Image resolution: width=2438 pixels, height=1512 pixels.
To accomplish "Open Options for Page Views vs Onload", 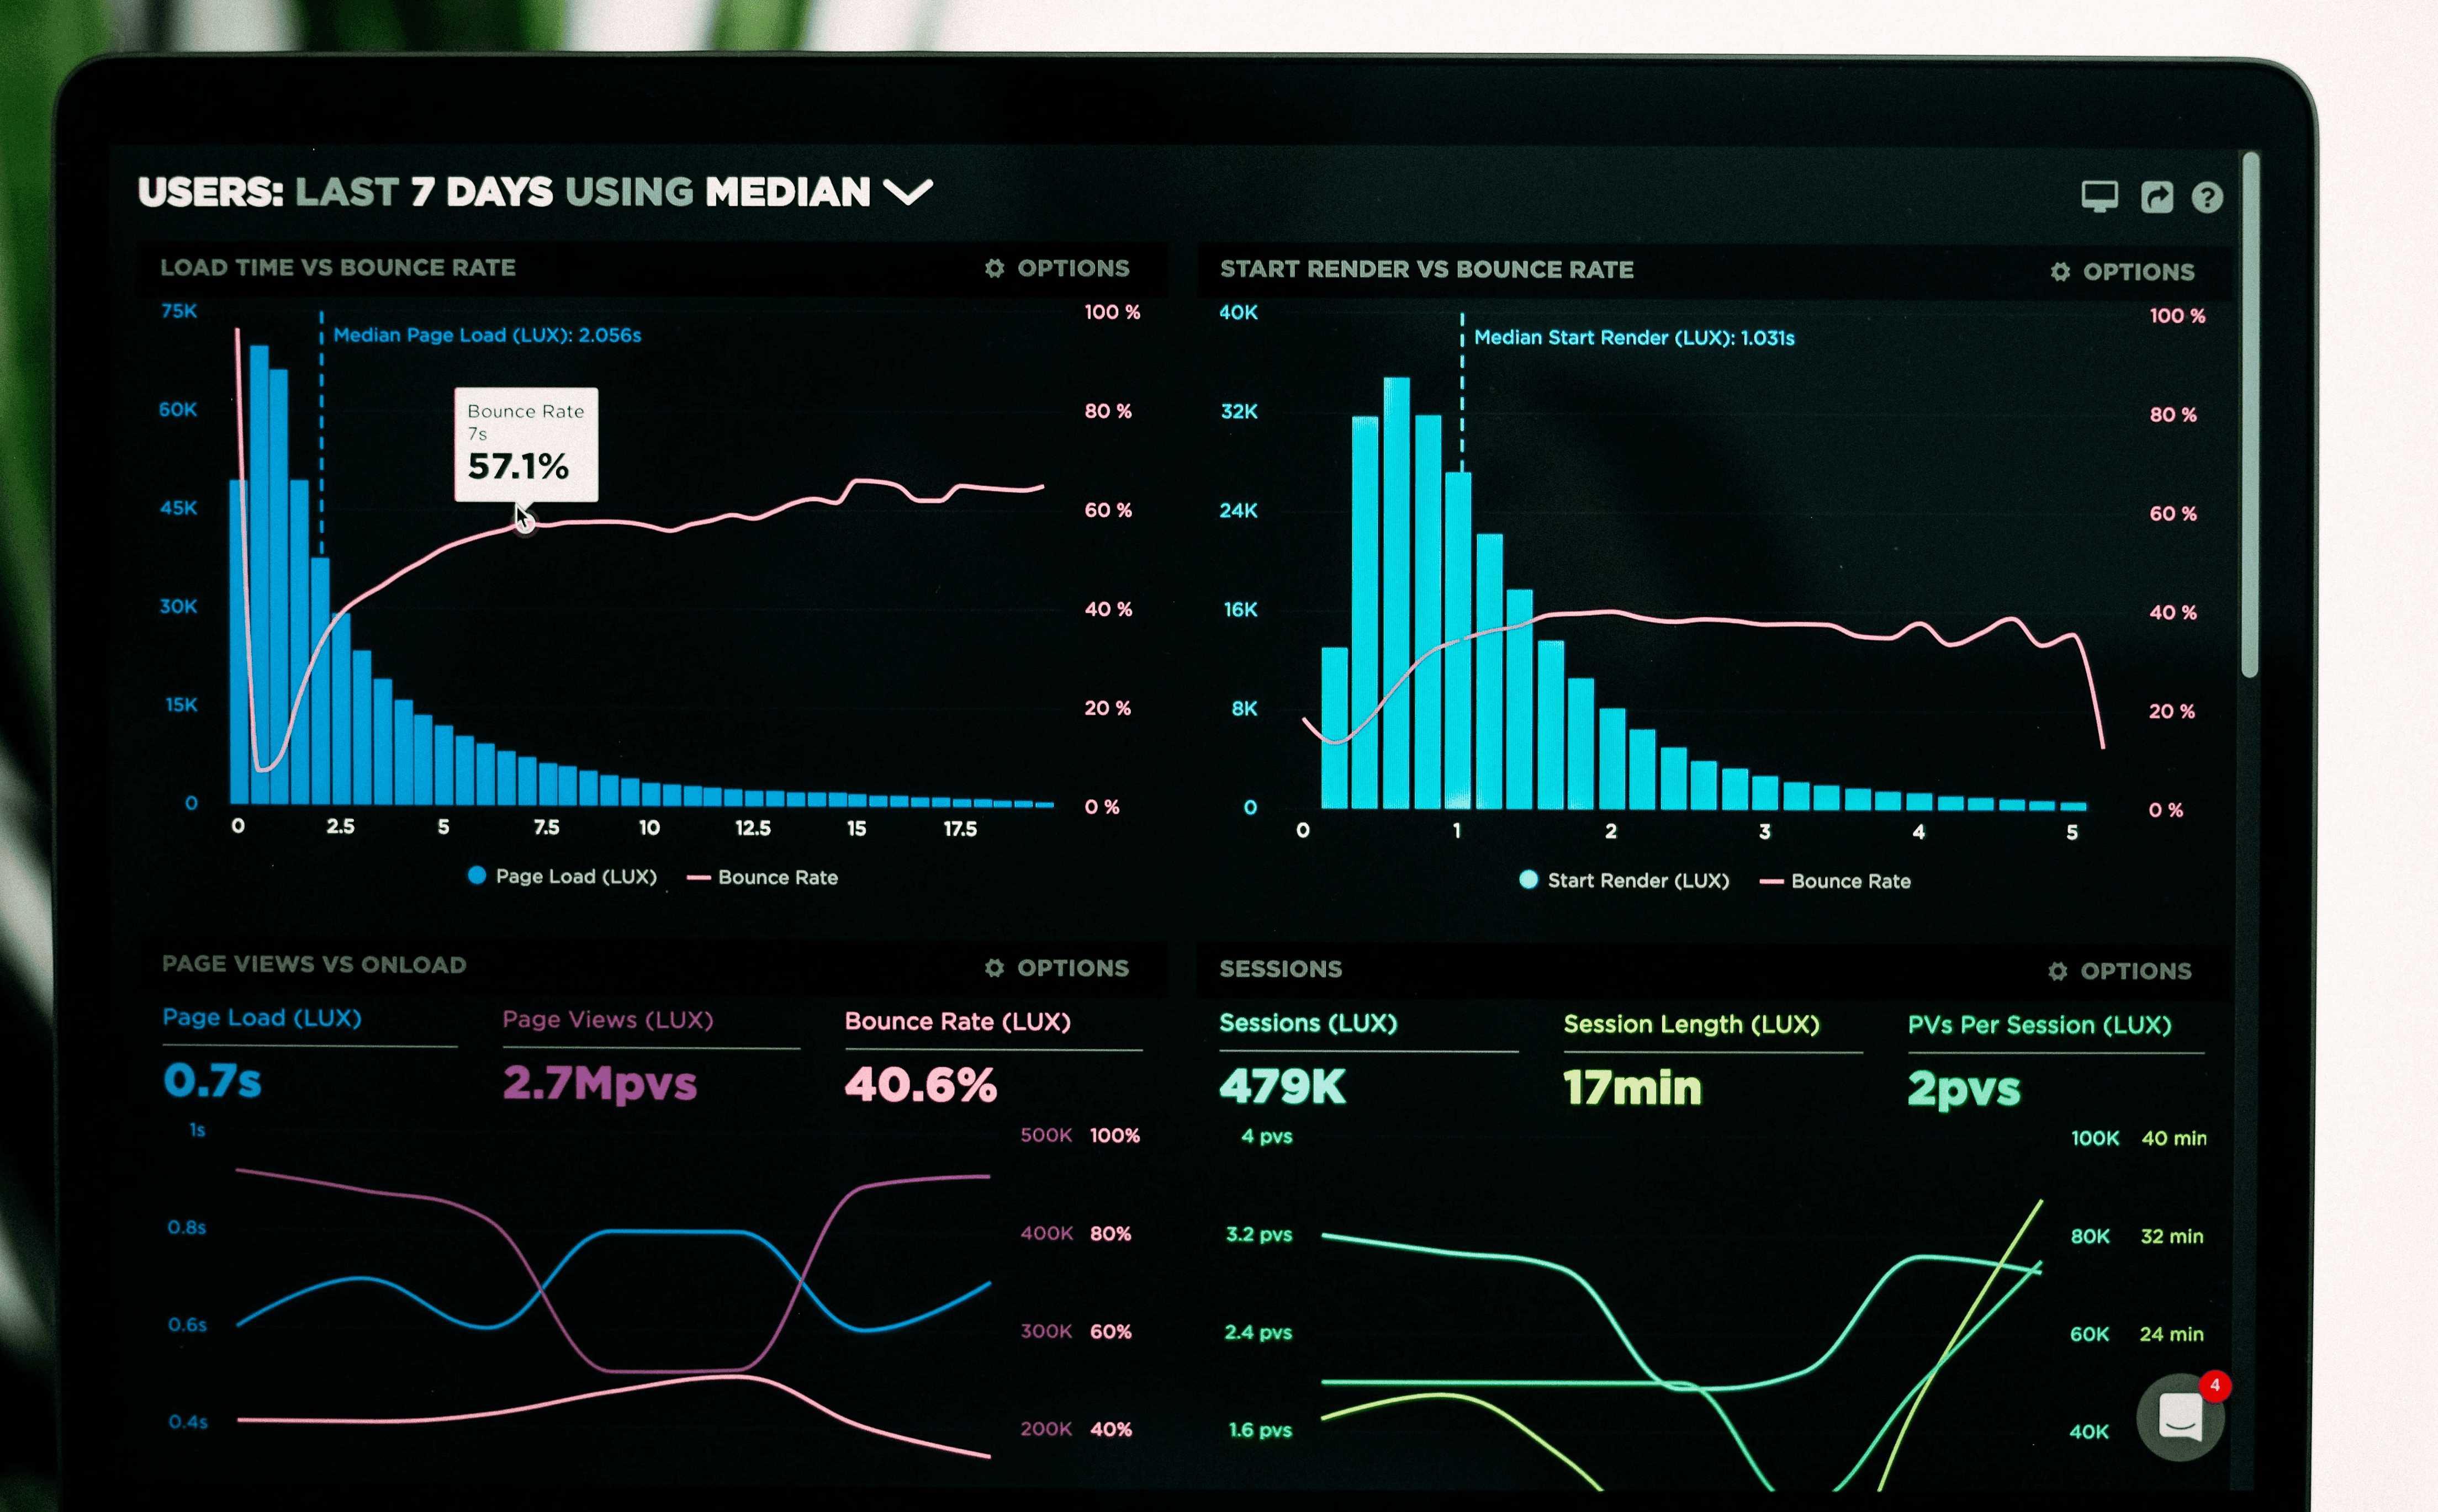I will point(1057,967).
